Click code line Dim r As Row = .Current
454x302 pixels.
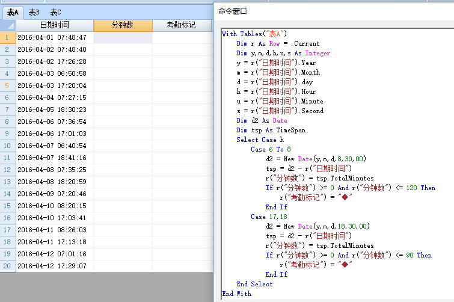(278, 44)
